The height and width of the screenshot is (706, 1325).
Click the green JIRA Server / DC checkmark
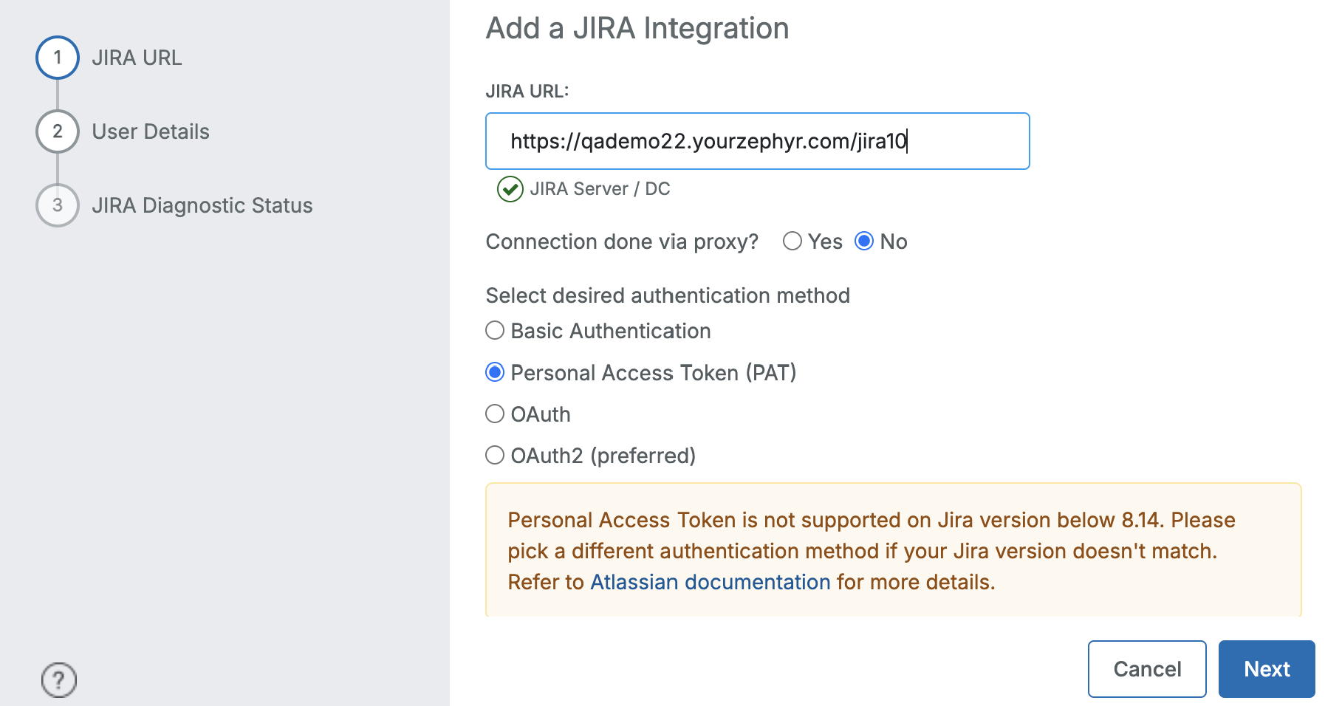[x=510, y=189]
